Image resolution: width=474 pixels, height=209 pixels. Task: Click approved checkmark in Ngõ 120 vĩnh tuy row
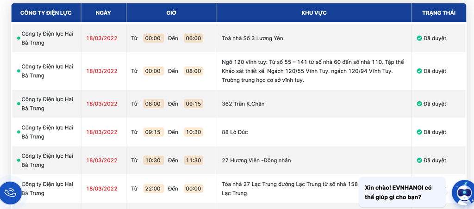pyautogui.click(x=419, y=71)
